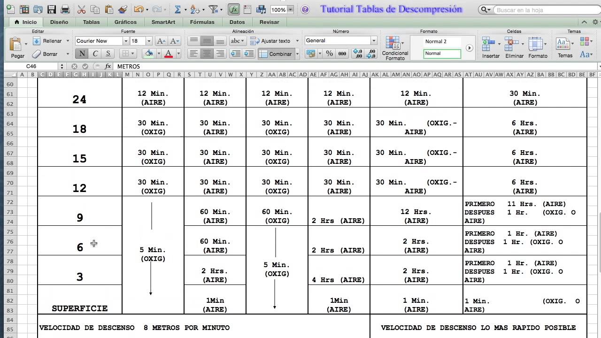Click the Pegar paste button
The image size is (601, 338).
[17, 48]
